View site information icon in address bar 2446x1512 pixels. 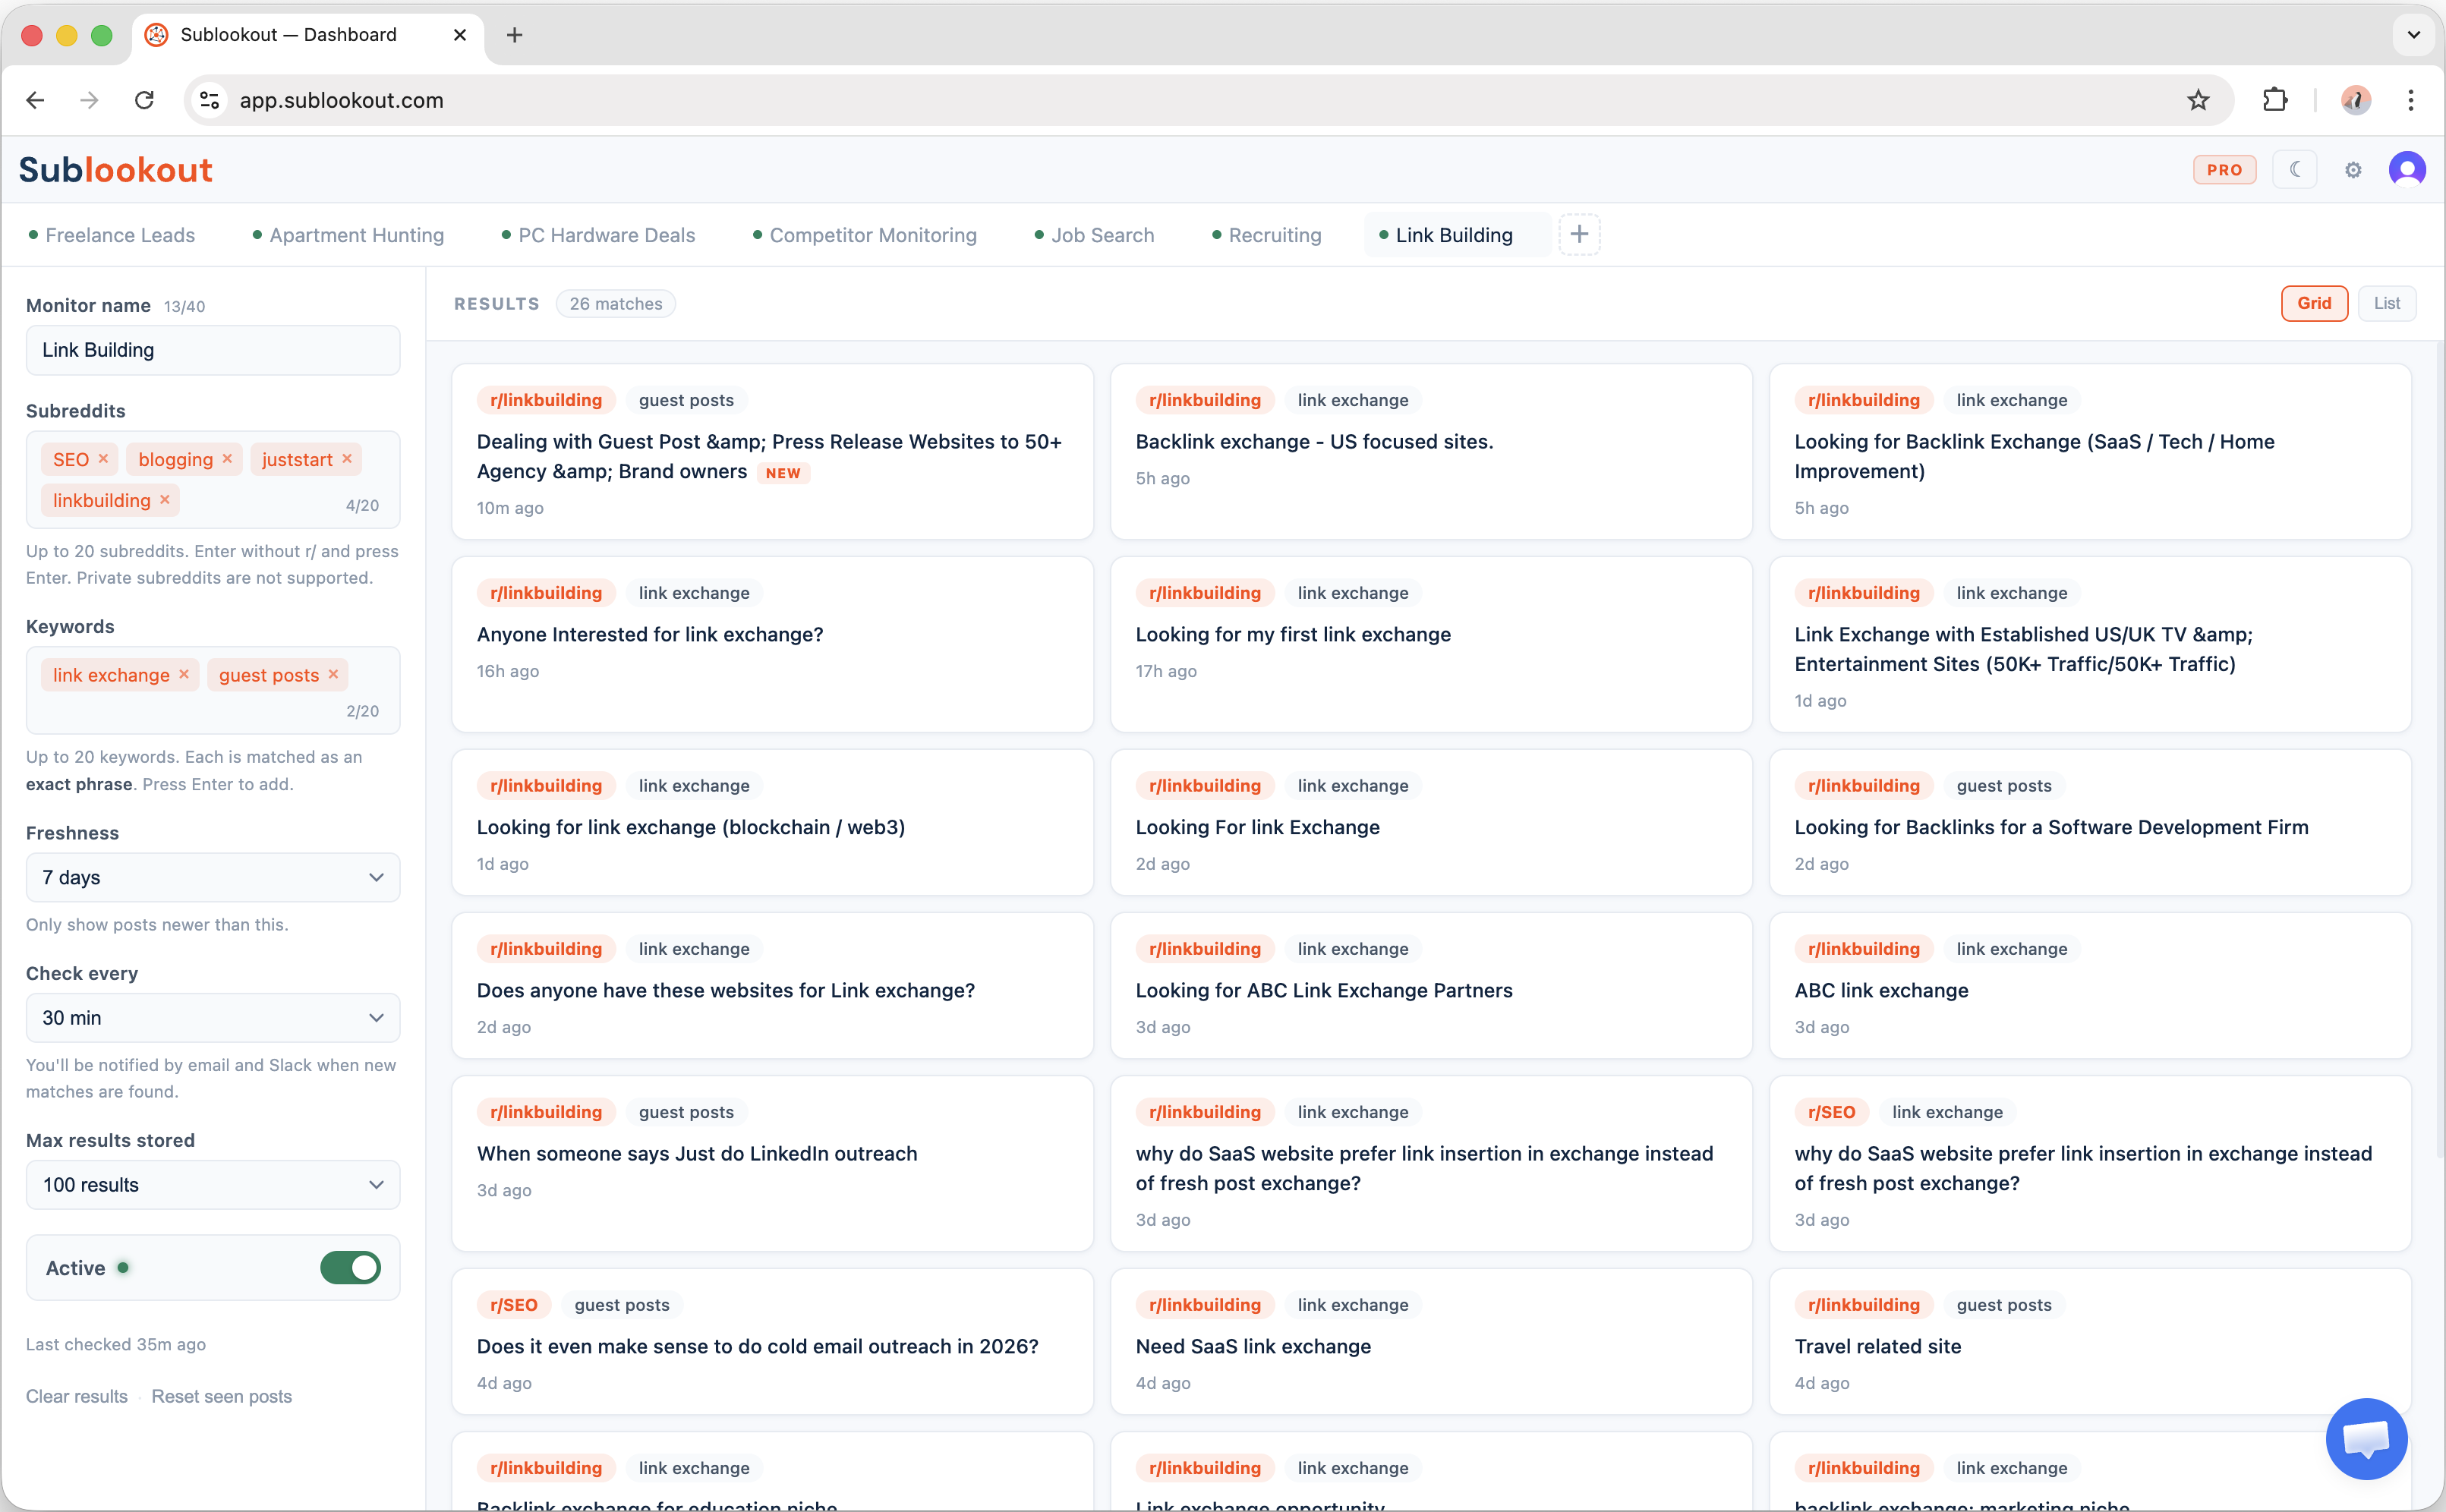(x=209, y=100)
